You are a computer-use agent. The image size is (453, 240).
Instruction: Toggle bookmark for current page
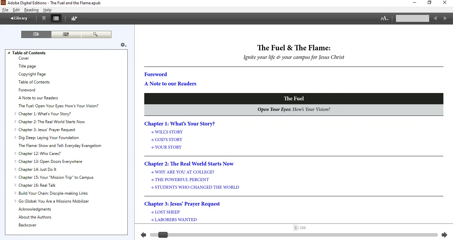pyautogui.click(x=44, y=19)
